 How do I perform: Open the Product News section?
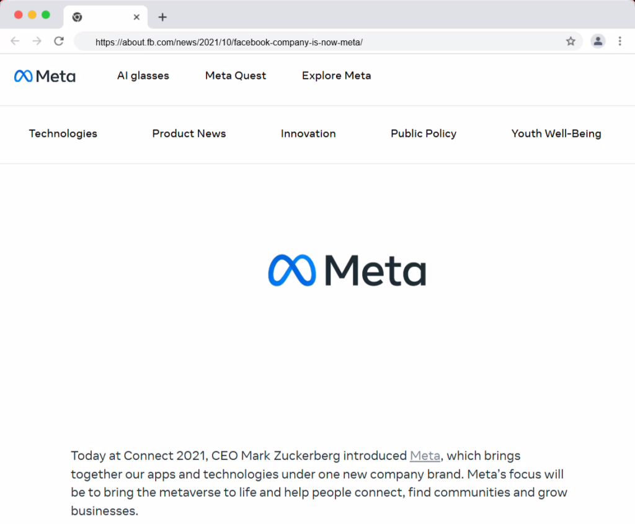click(189, 133)
